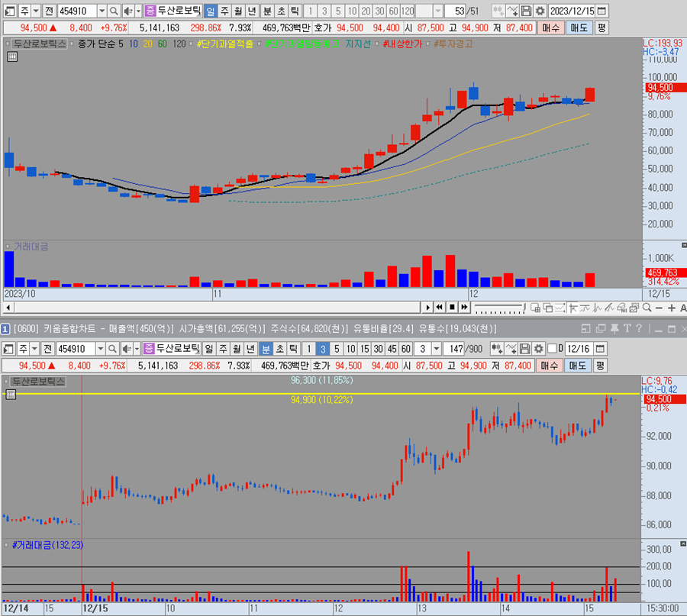The height and width of the screenshot is (616, 687).
Task: Click the zoom slider below the upper chart
Action: pos(499,308)
